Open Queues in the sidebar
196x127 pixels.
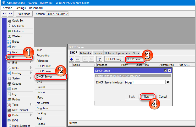tap(20, 84)
